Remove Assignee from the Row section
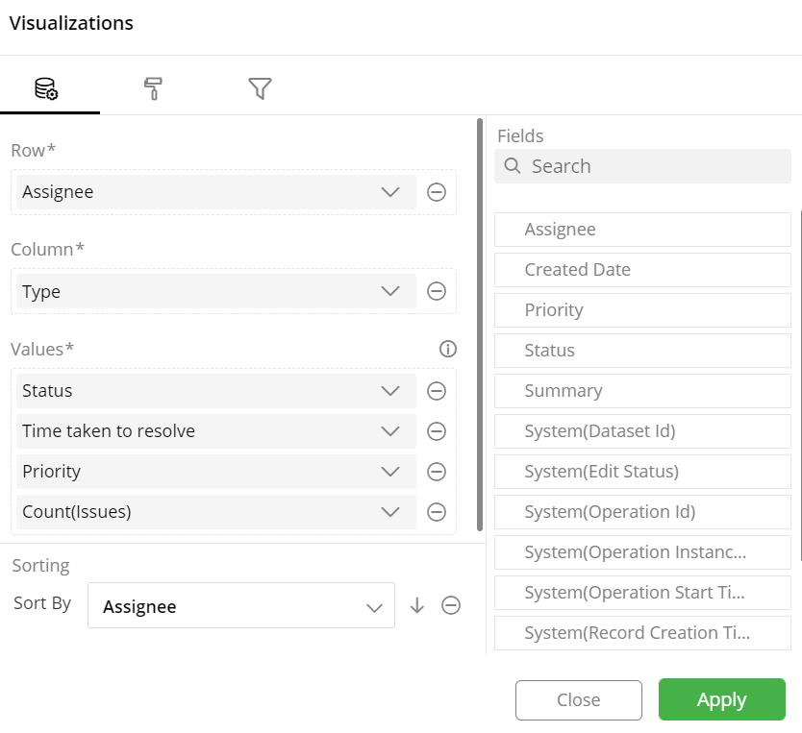 [437, 192]
